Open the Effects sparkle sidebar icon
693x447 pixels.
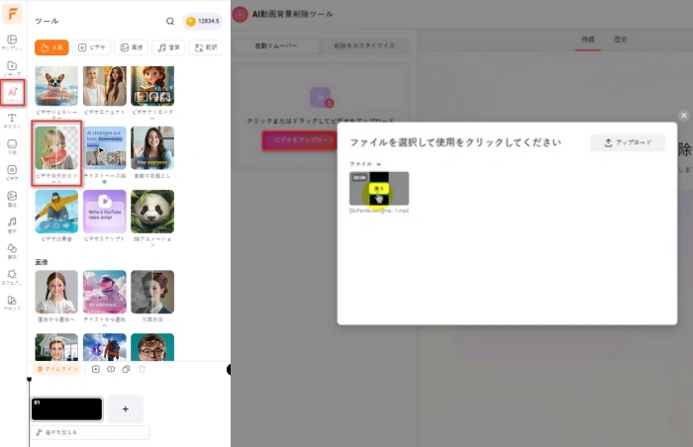pos(12,277)
